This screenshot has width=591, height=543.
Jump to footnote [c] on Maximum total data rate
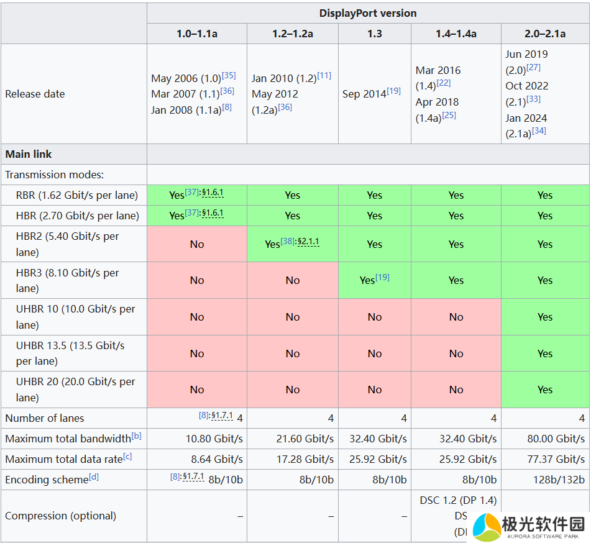point(127,457)
